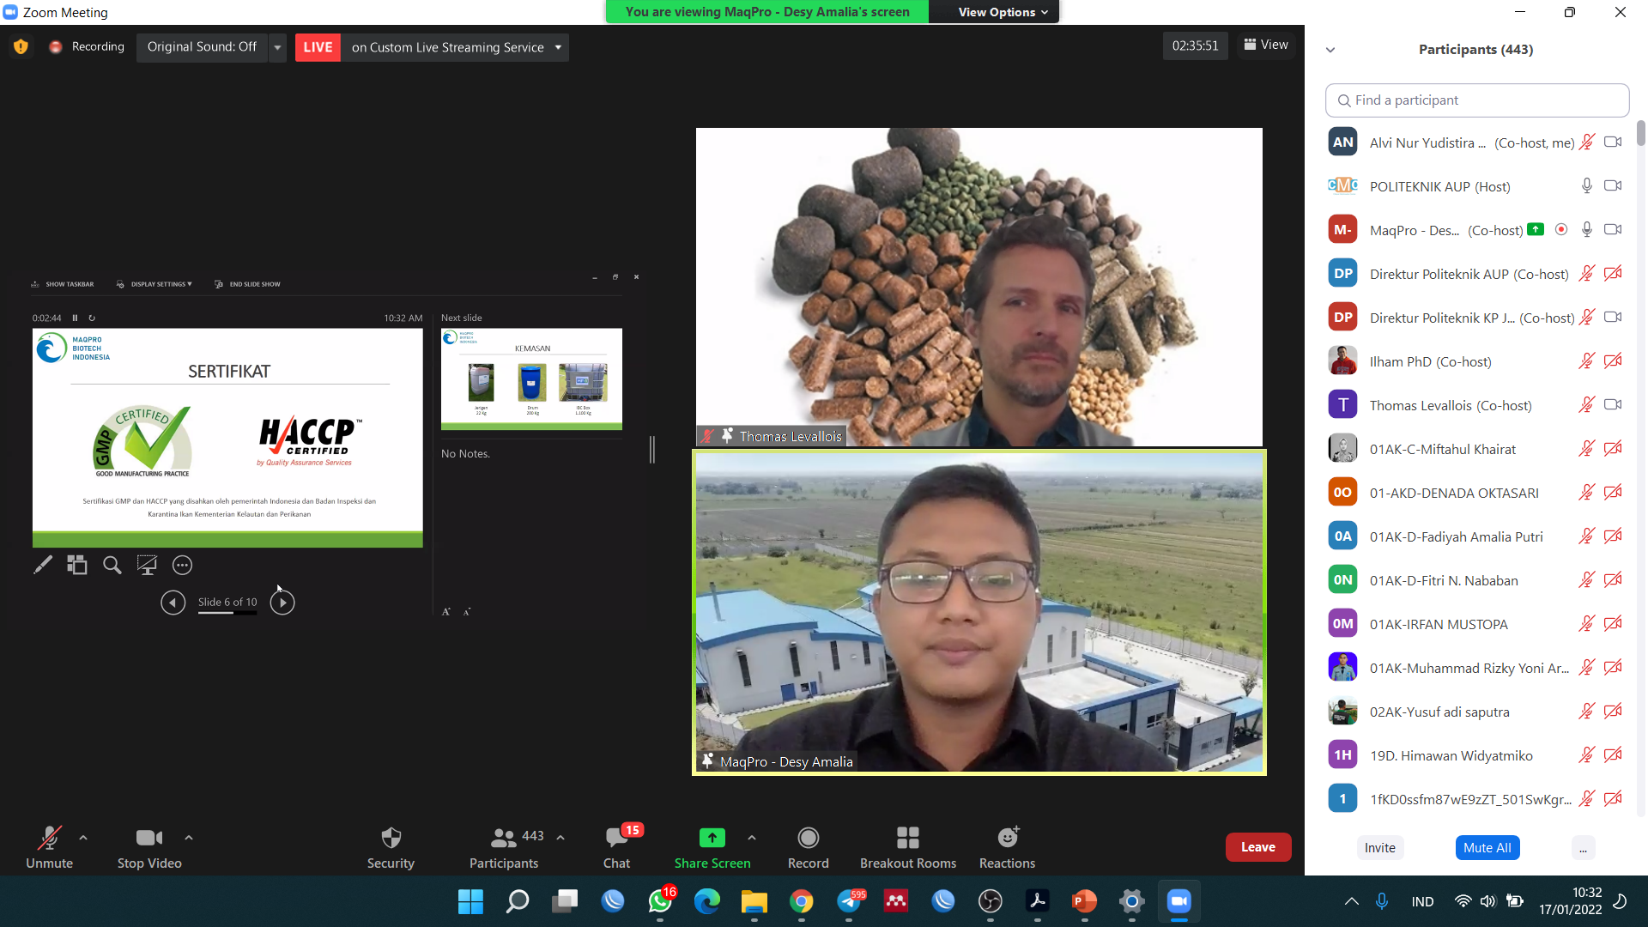Open the Reactions emoji icon
The width and height of the screenshot is (1648, 927).
click(1008, 837)
